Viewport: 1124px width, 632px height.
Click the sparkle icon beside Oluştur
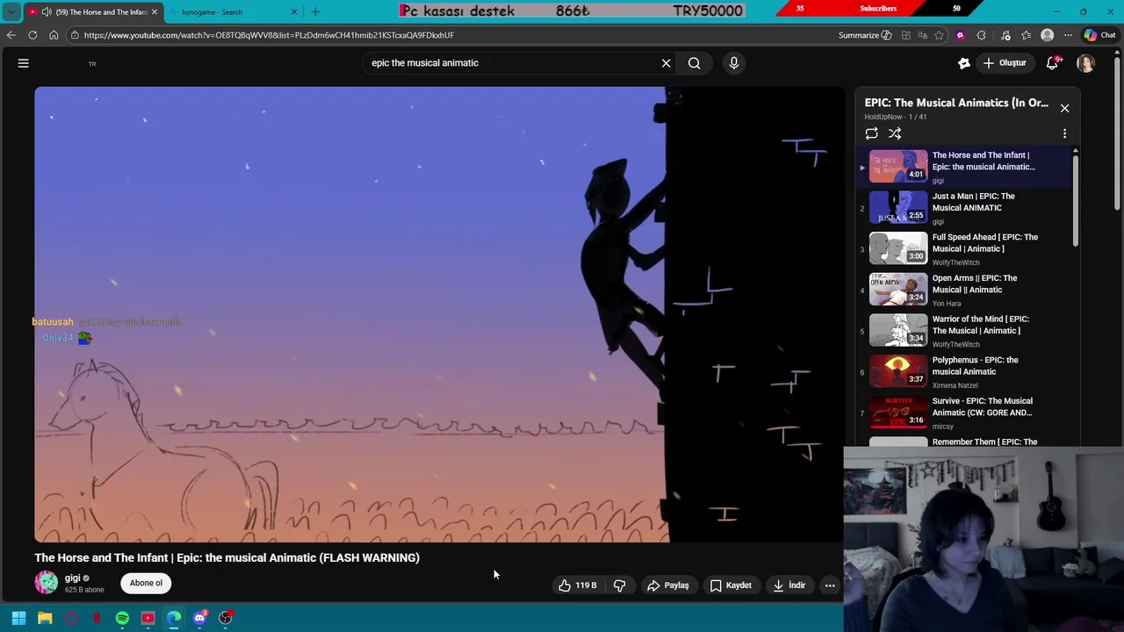pyautogui.click(x=963, y=63)
